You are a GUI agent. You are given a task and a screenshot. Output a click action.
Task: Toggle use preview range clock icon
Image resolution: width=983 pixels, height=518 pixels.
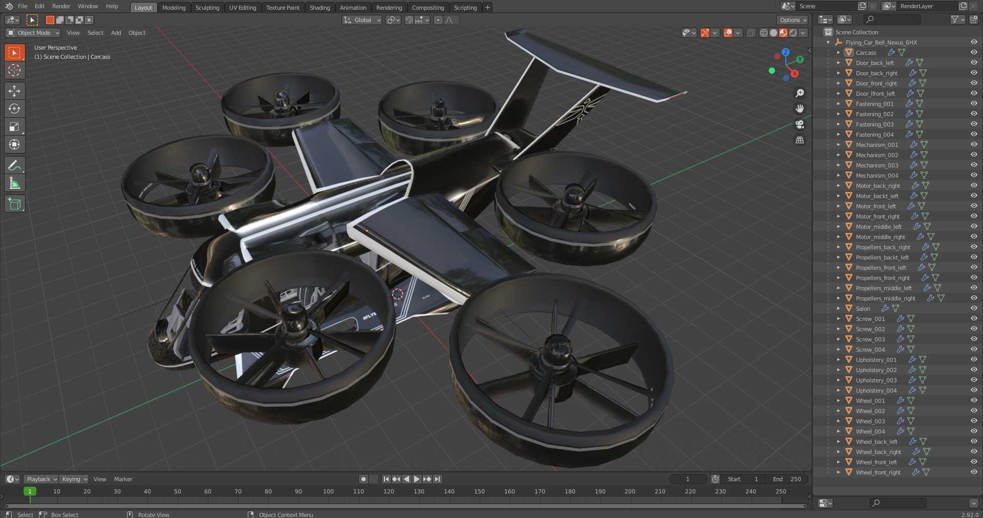click(715, 479)
